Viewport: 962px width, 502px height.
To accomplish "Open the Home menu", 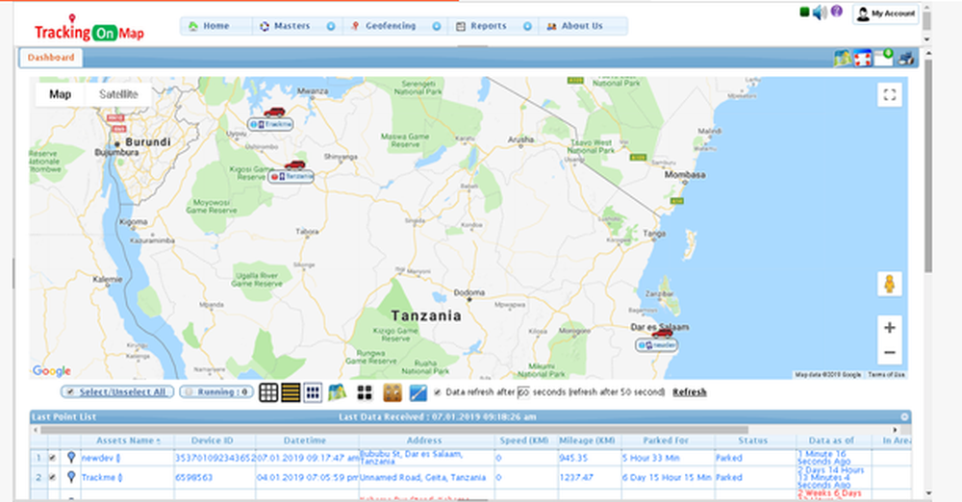I will pyautogui.click(x=215, y=26).
